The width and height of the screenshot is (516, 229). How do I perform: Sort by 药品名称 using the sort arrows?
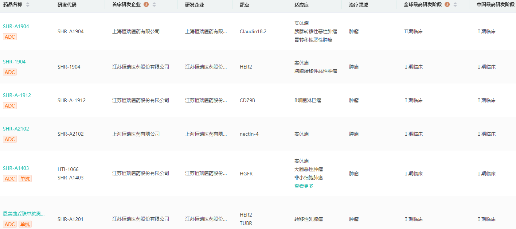point(28,5)
